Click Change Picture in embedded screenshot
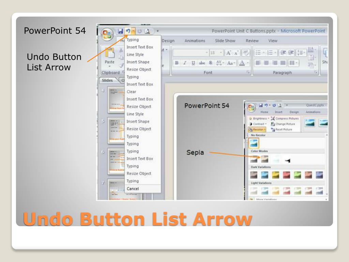Viewport: 349px width, 262px height. pos(283,124)
